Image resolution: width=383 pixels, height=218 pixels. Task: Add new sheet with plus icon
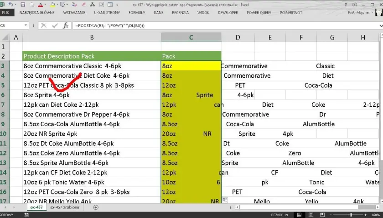click(96, 207)
